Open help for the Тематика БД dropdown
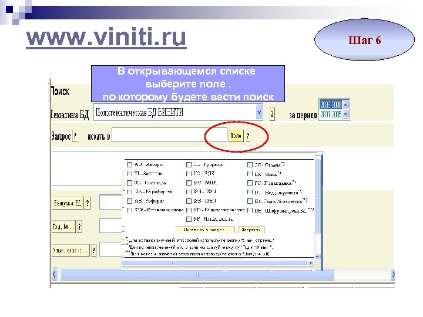Viewport: 423px width, 317px height. click(x=272, y=114)
